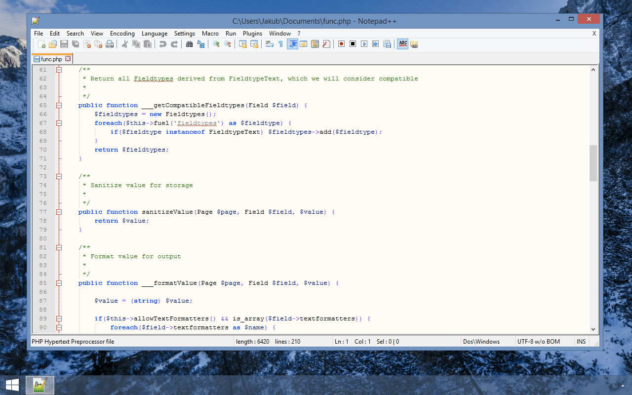This screenshot has height=395, width=632.
Task: Play back the recorded macro
Action: (364, 44)
